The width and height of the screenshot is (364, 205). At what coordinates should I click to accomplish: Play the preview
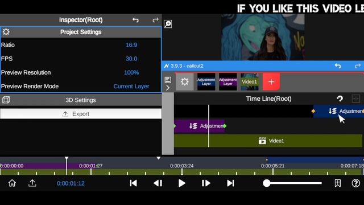coord(182,183)
